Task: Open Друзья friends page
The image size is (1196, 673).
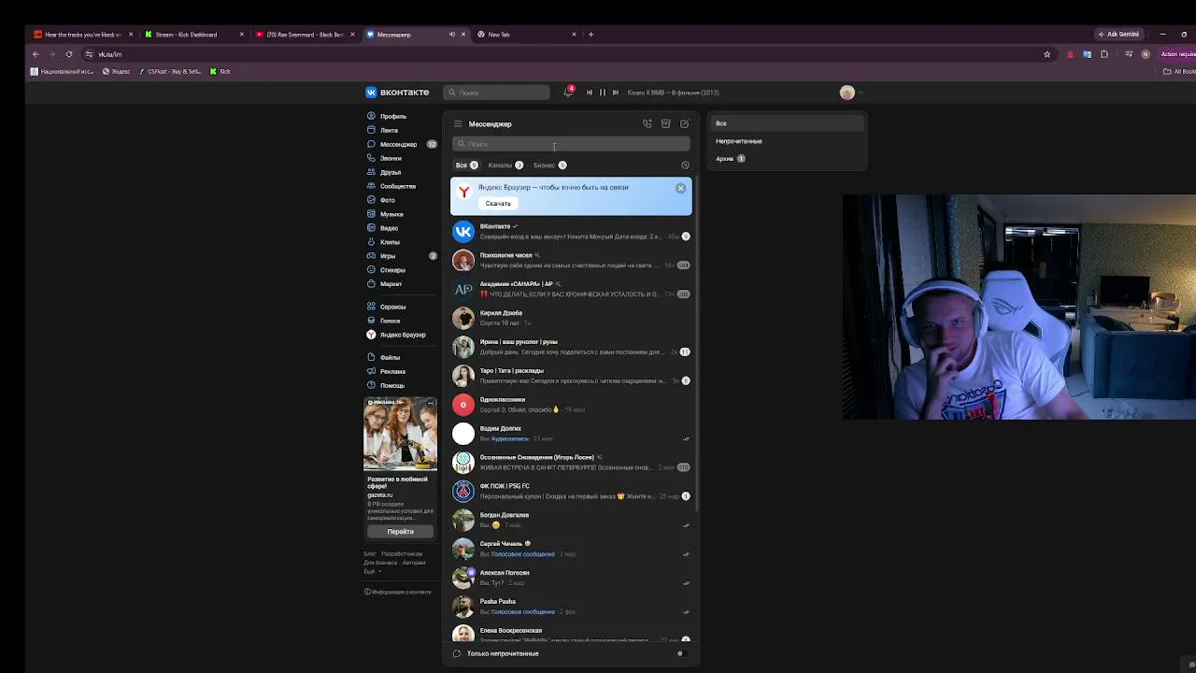Action: [x=391, y=173]
